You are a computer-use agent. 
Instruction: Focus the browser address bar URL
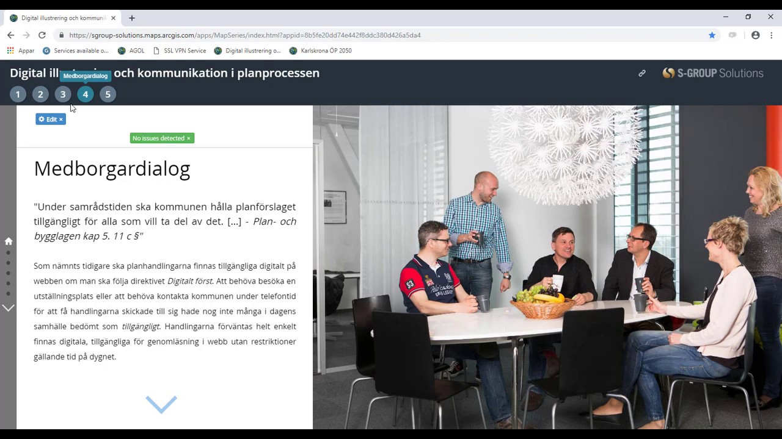245,35
